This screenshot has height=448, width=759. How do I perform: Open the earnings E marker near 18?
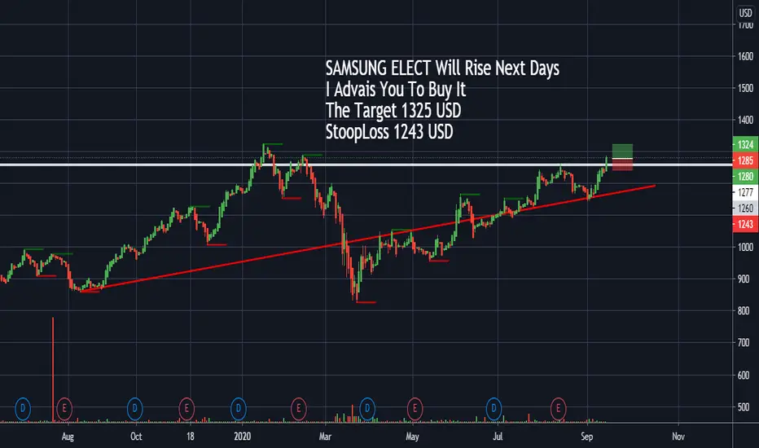pos(186,409)
